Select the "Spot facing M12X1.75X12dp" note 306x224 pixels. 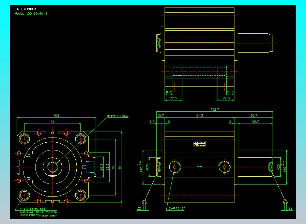38,212
